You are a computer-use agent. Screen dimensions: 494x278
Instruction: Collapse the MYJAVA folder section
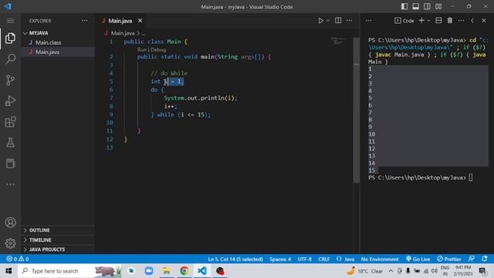(x=39, y=32)
